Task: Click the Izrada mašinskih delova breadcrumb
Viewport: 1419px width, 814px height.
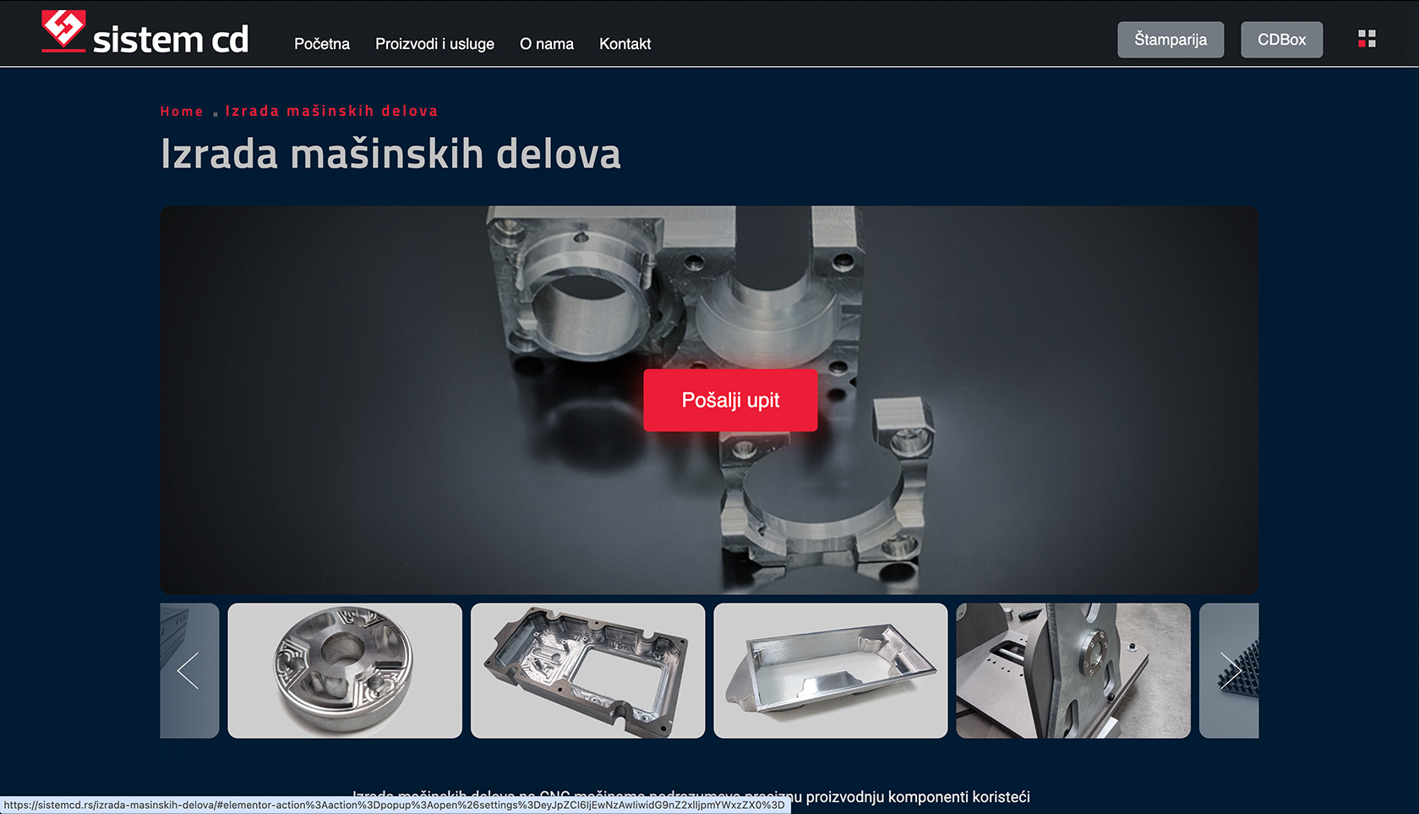Action: [331, 112]
